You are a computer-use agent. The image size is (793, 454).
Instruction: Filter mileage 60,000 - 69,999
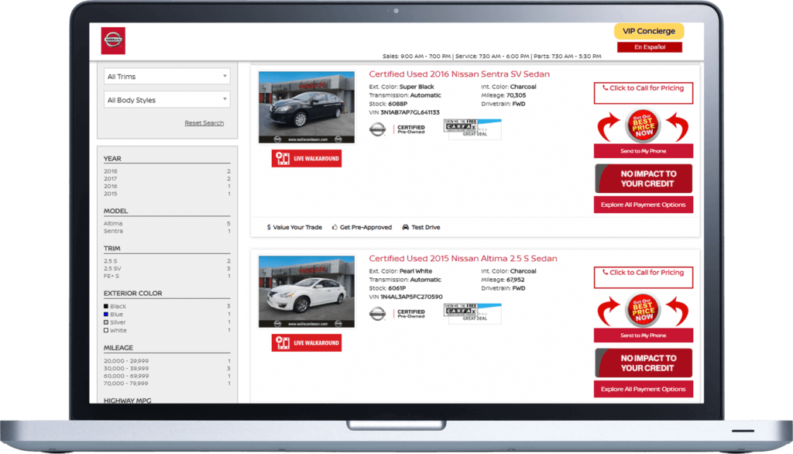coord(126,376)
